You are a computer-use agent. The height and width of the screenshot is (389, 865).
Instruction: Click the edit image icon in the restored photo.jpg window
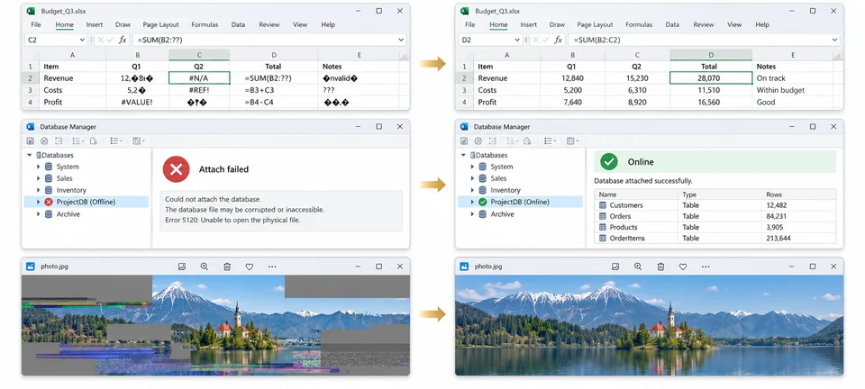[615, 267]
